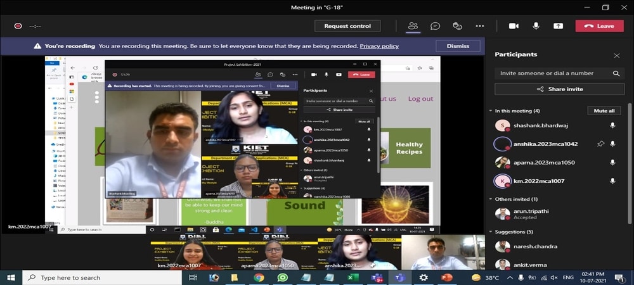Viewport: 634px width, 285px height.
Task: Collapse the "Suggestions (5)" section
Action: click(x=491, y=232)
